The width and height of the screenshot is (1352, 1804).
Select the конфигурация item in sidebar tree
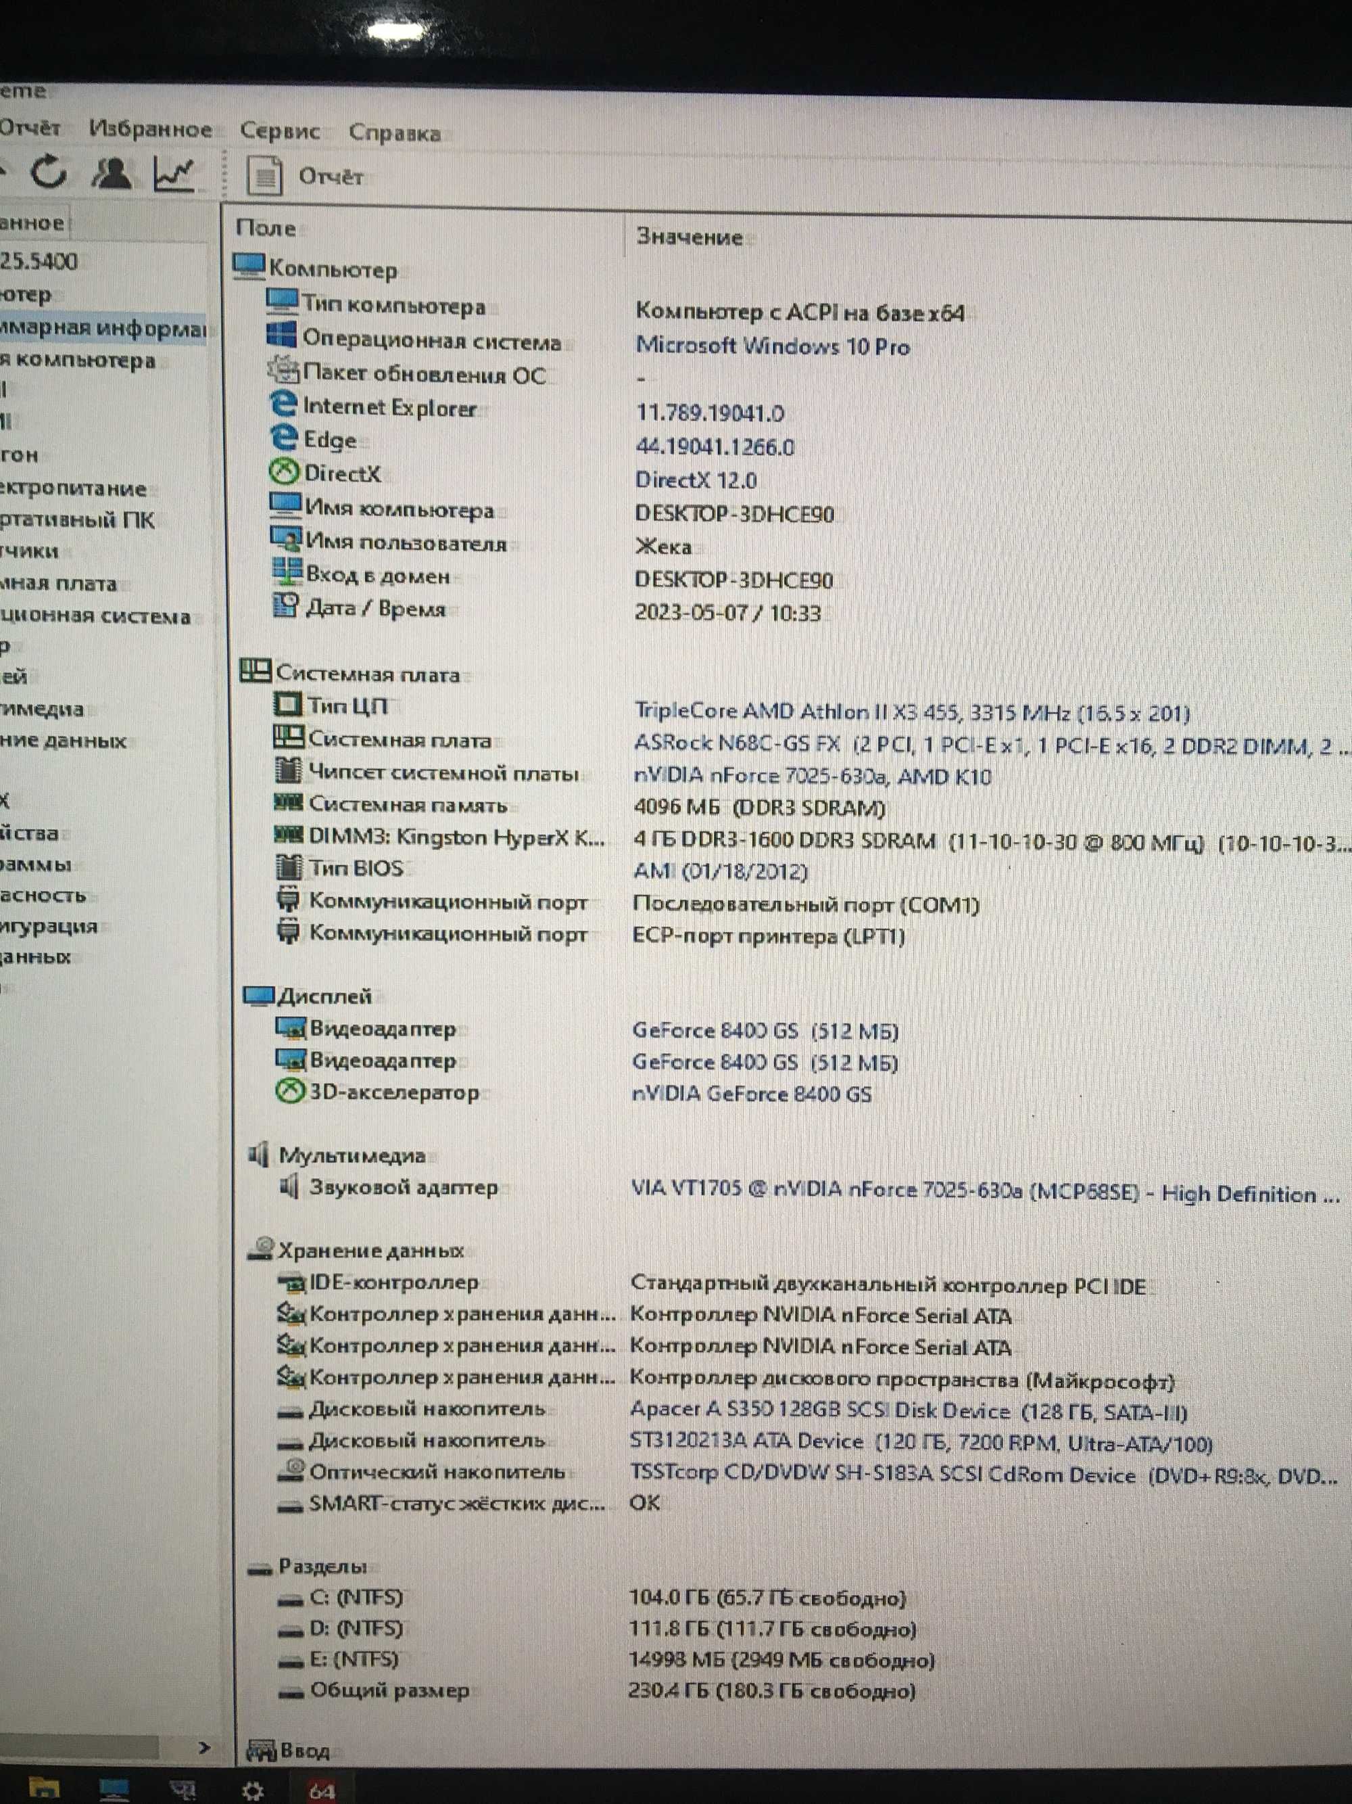click(49, 925)
